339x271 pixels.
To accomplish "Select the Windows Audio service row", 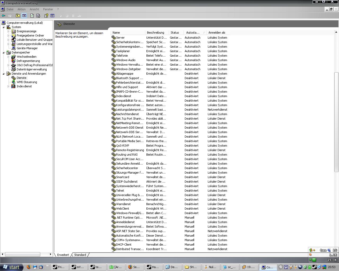I will click(170, 60).
